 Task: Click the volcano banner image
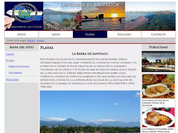click(x=150, y=16)
